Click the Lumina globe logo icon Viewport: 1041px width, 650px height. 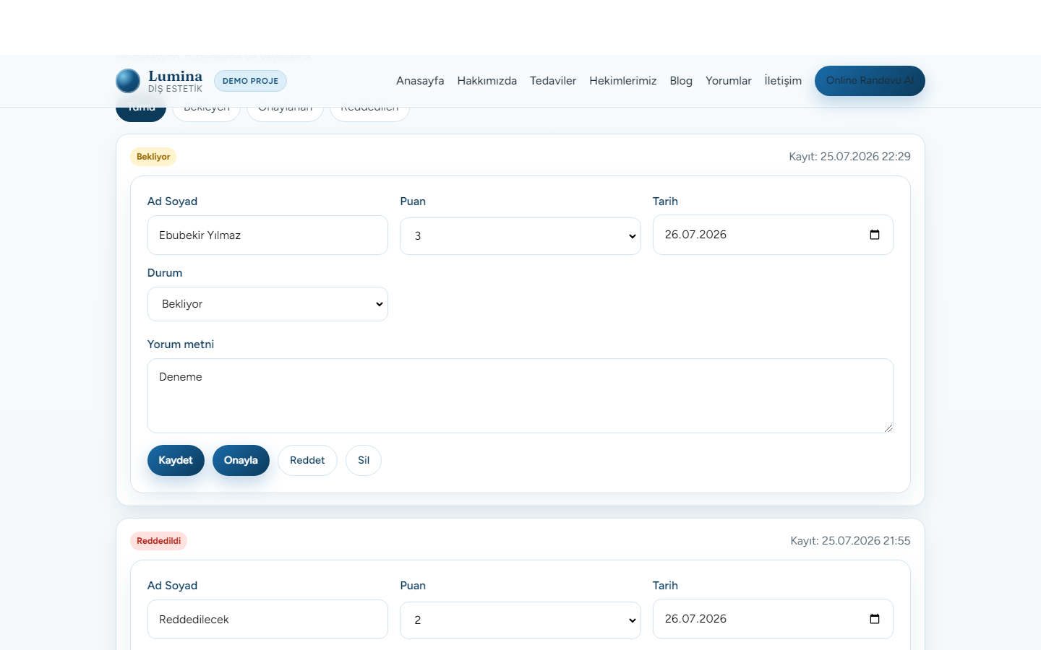[x=128, y=81]
